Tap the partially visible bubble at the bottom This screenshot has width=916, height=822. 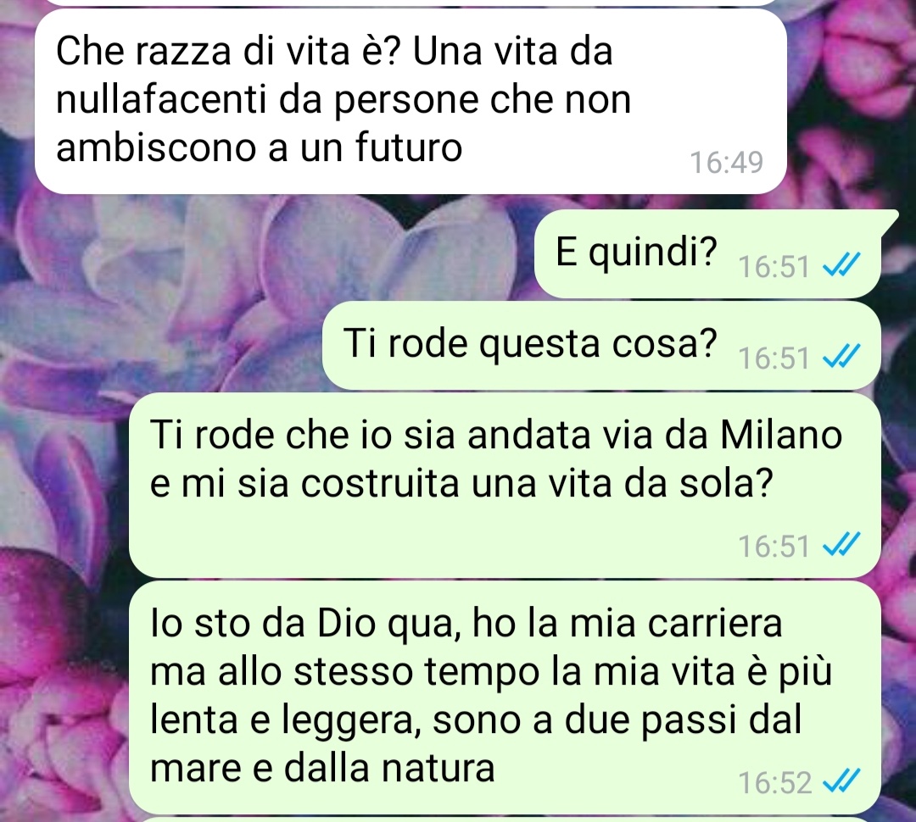(x=505, y=819)
